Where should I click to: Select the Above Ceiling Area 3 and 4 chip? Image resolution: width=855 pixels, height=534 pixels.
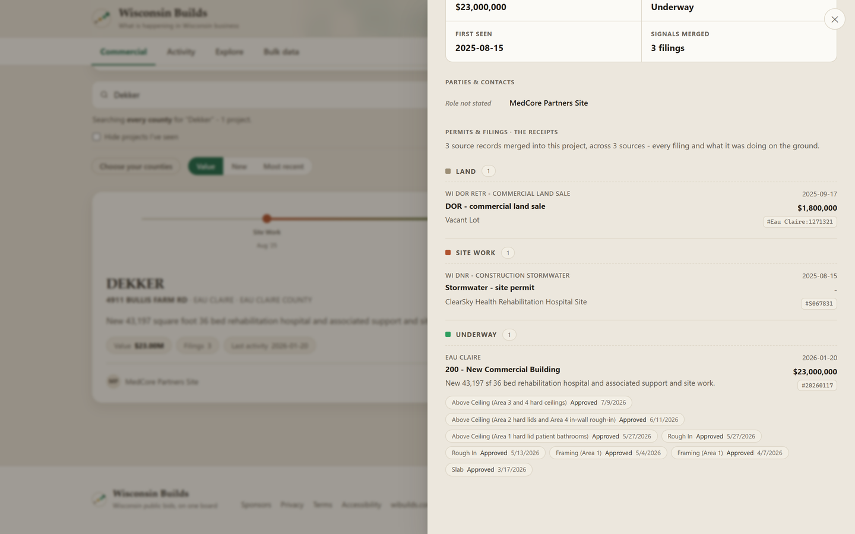539,403
